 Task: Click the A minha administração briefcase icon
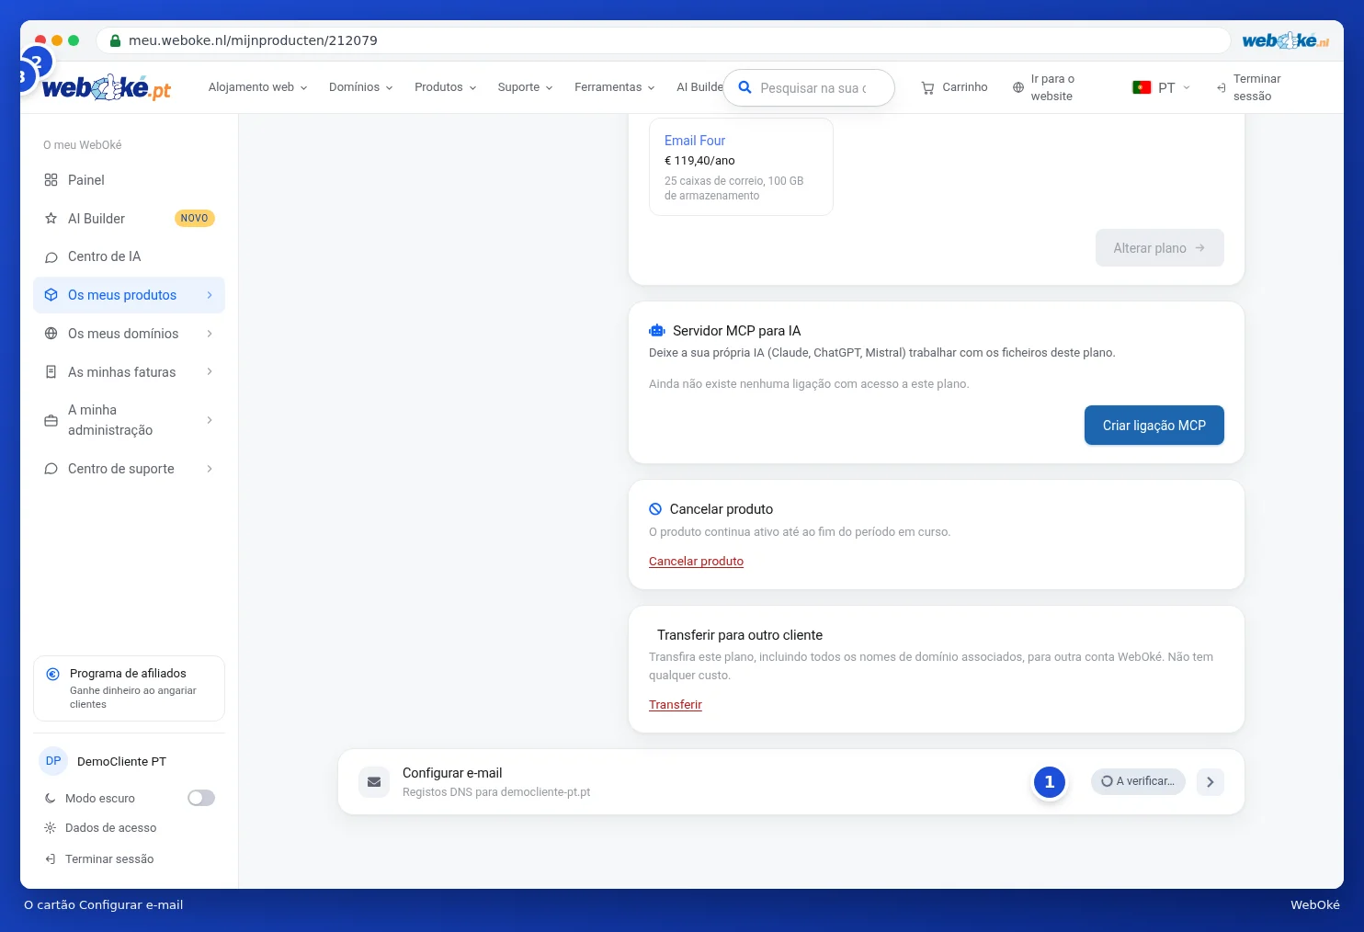coord(51,420)
